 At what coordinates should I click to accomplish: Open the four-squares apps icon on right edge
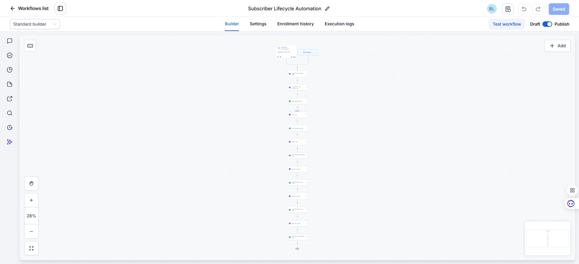[572, 190]
